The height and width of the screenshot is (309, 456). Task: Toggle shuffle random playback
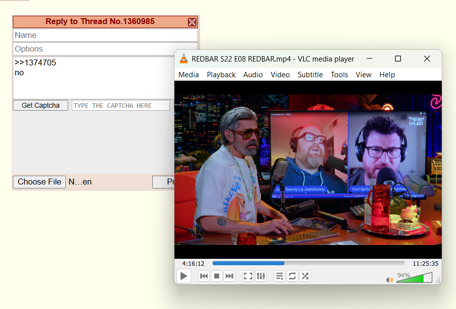(305, 276)
